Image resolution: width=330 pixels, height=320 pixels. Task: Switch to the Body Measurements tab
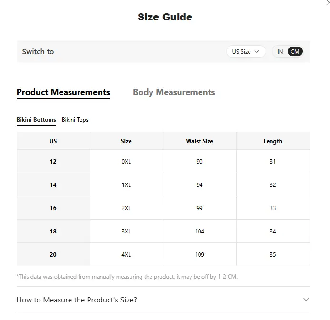click(x=174, y=92)
